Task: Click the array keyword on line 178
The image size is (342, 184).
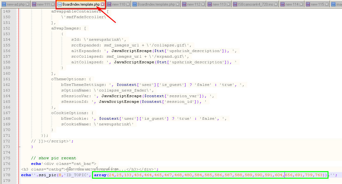Action: [x=100, y=175]
